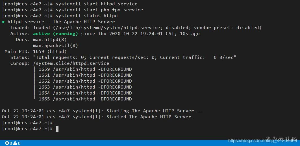Click the "systemctl start httpd.service" command
The image size is (300, 146).
[x=96, y=4]
